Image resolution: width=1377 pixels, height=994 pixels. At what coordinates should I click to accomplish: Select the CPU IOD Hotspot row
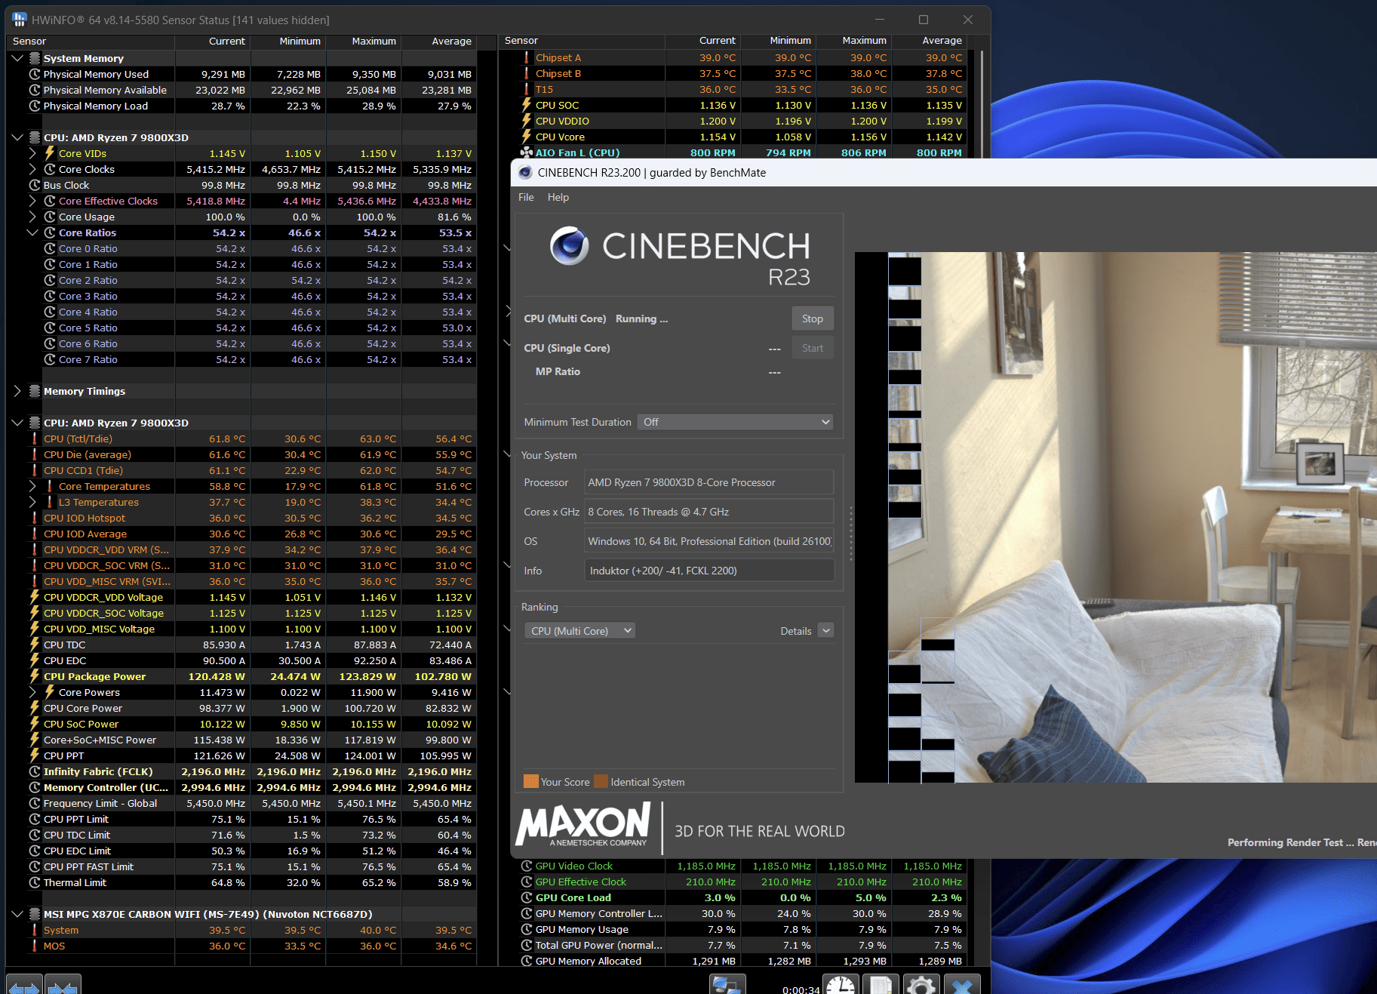tap(241, 518)
